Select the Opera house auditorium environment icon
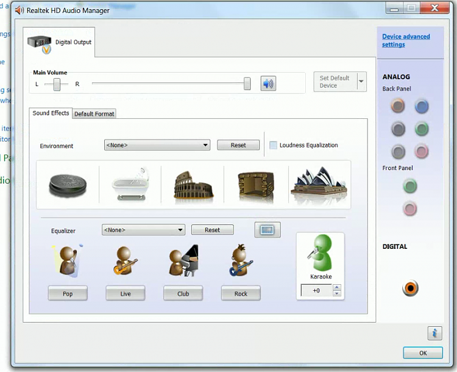457x372 pixels. [319, 185]
